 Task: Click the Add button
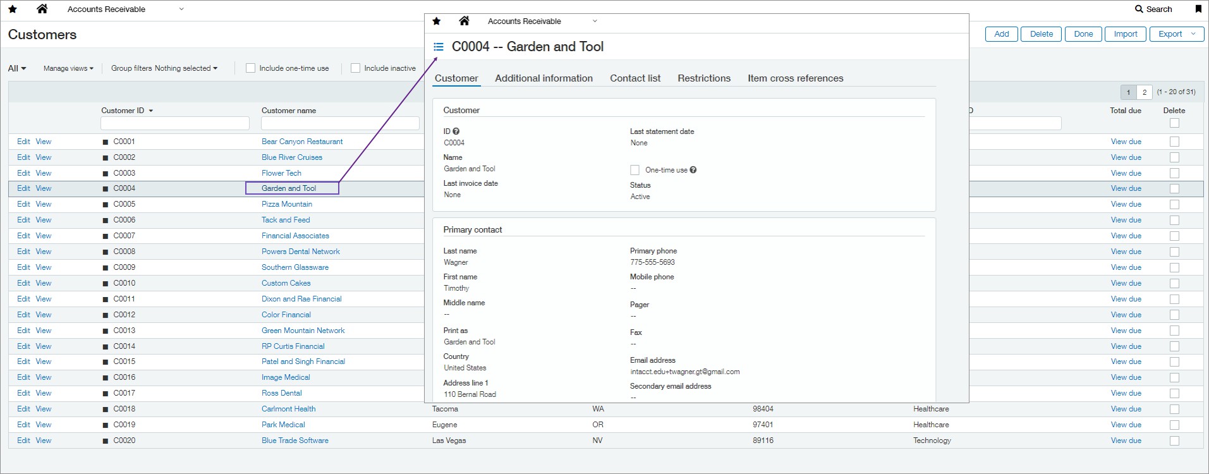[1001, 34]
